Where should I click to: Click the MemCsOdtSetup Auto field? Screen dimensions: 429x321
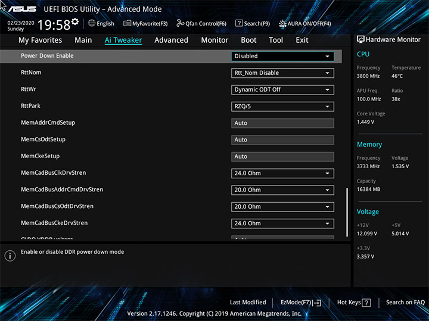[x=282, y=140]
